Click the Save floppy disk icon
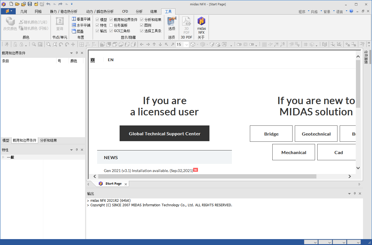This screenshot has height=245, width=372. (30, 4)
